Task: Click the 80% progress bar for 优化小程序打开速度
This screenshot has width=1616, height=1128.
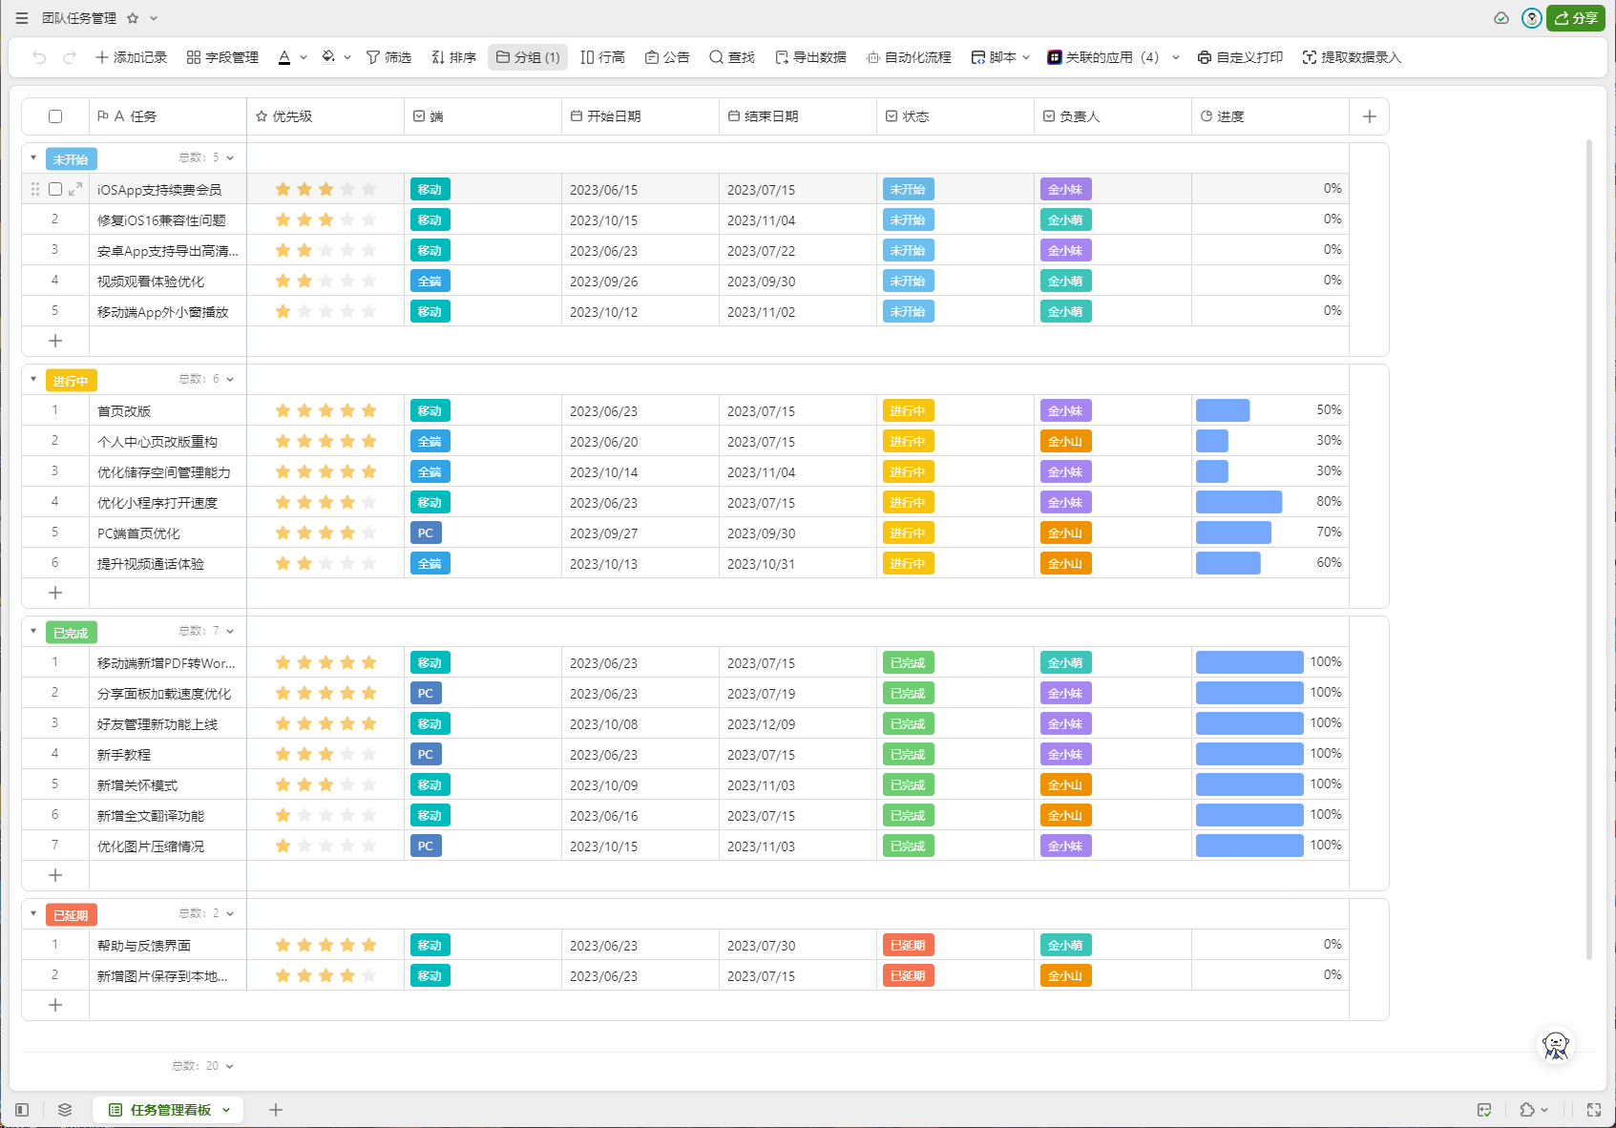Action: 1238,502
